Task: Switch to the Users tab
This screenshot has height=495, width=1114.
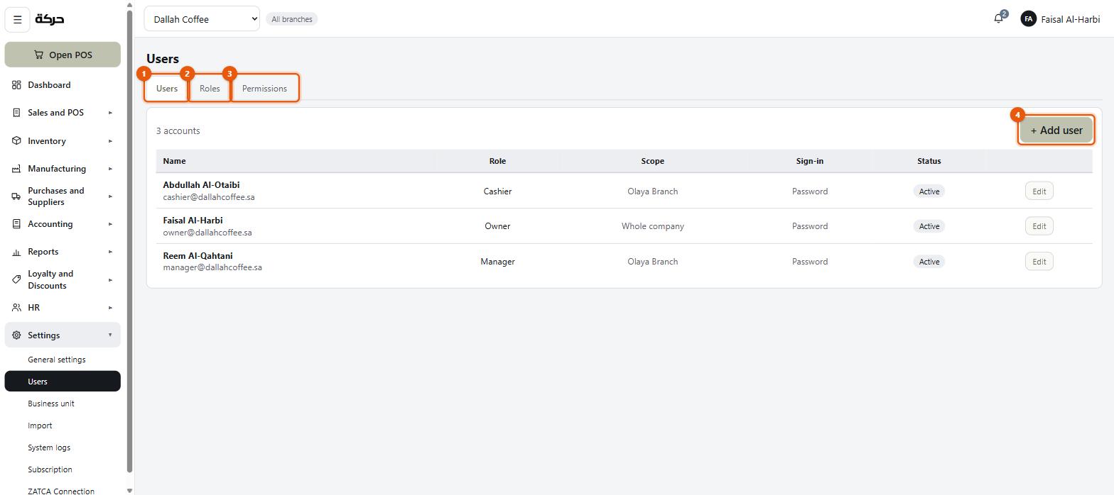Action: pyautogui.click(x=167, y=89)
